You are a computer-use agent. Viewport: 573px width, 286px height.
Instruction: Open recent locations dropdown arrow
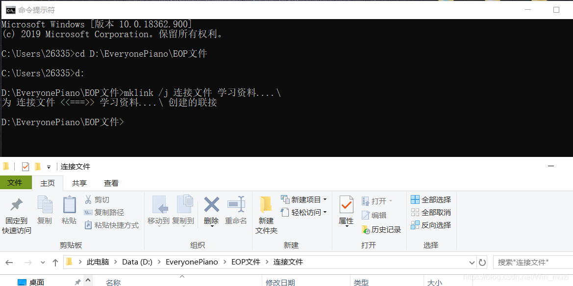coord(43,263)
